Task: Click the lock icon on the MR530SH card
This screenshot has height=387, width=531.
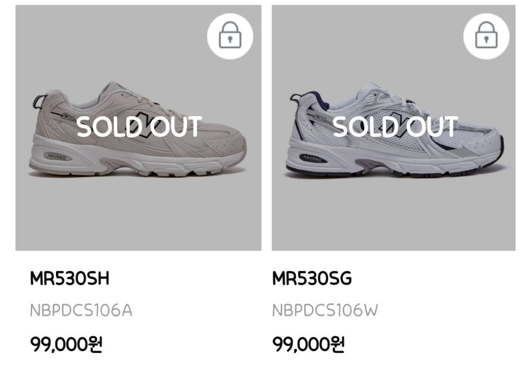Action: point(230,36)
